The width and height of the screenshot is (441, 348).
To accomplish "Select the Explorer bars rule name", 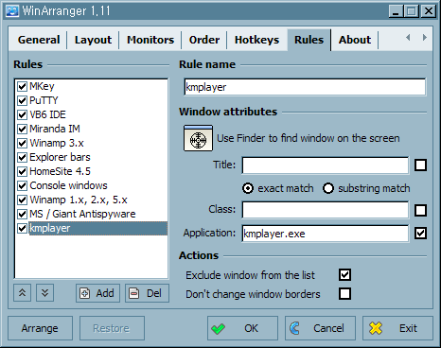I will pos(60,157).
